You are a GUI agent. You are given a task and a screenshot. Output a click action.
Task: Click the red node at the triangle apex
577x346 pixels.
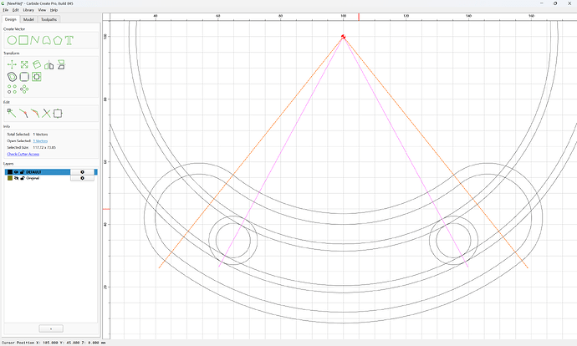[344, 37]
